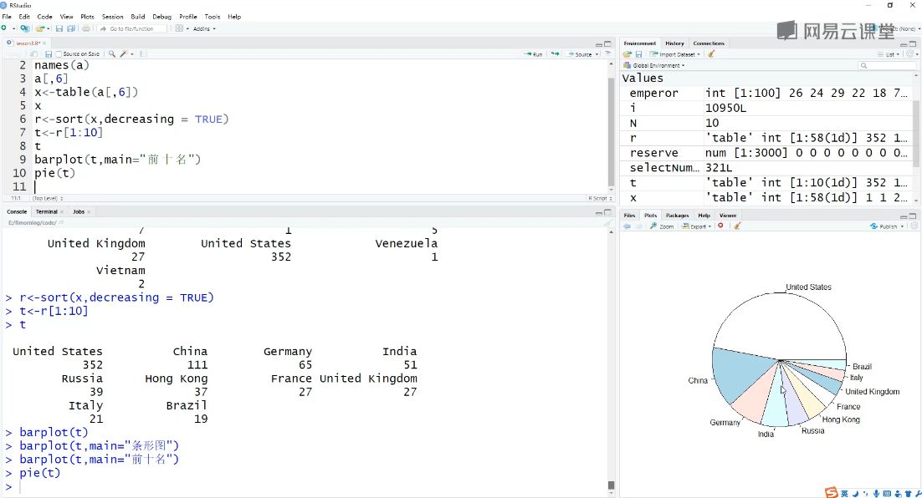Viewport: 922px width, 498px height.
Task: Click the find/replace magnifier in editor toolbar
Action: pyautogui.click(x=112, y=54)
